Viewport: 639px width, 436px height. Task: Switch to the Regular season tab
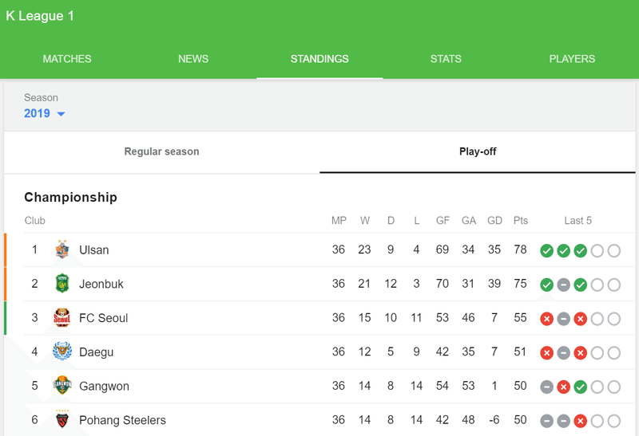click(162, 151)
